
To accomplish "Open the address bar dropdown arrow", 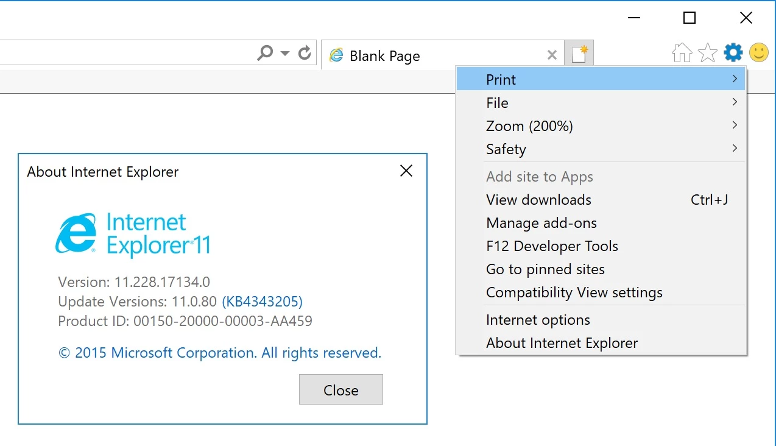I will (x=284, y=54).
